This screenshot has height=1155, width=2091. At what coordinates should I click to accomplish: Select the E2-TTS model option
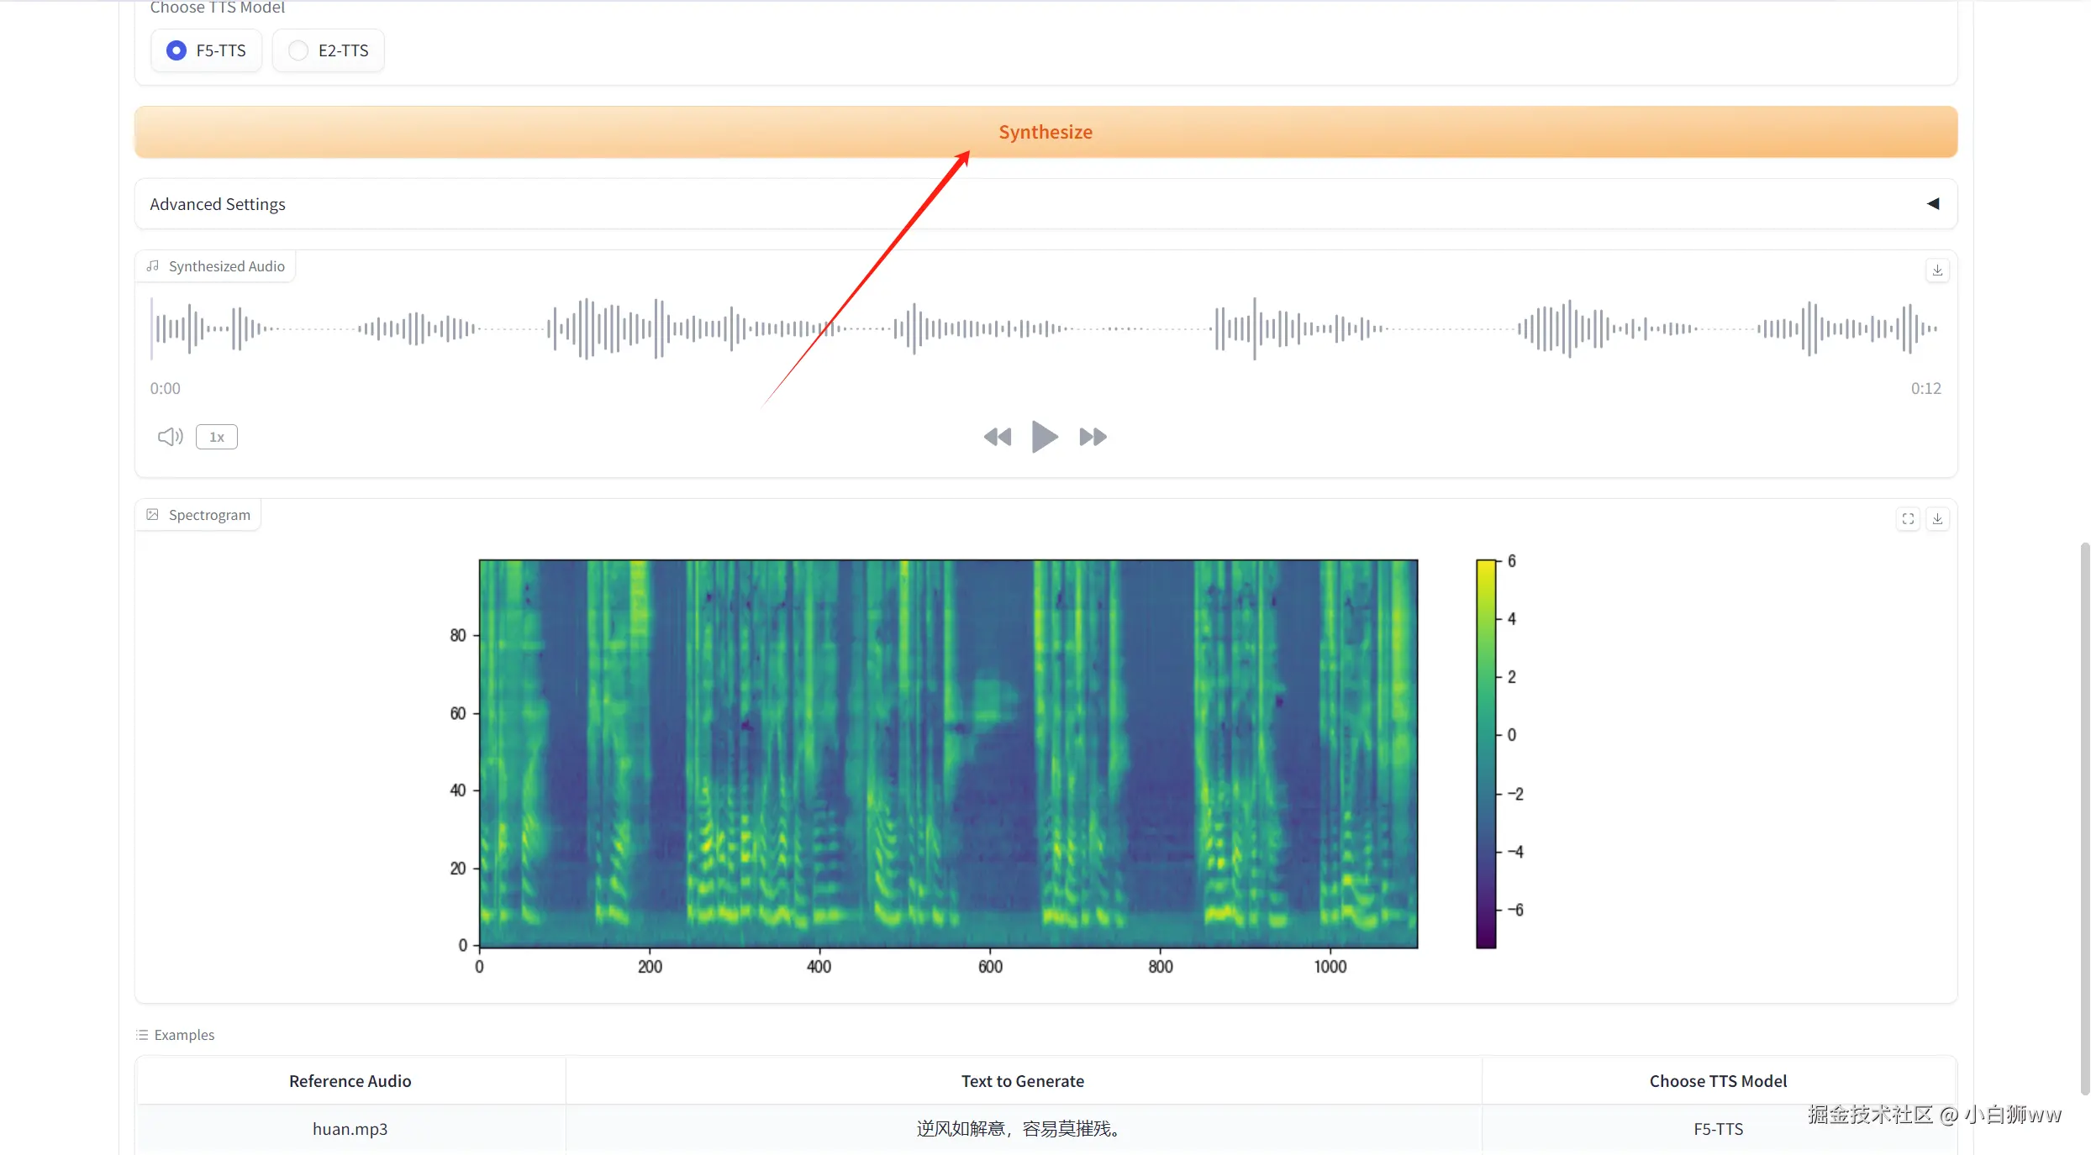click(298, 50)
